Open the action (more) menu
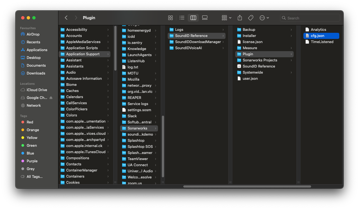Viewport: 359px width, 209px height. point(264,18)
